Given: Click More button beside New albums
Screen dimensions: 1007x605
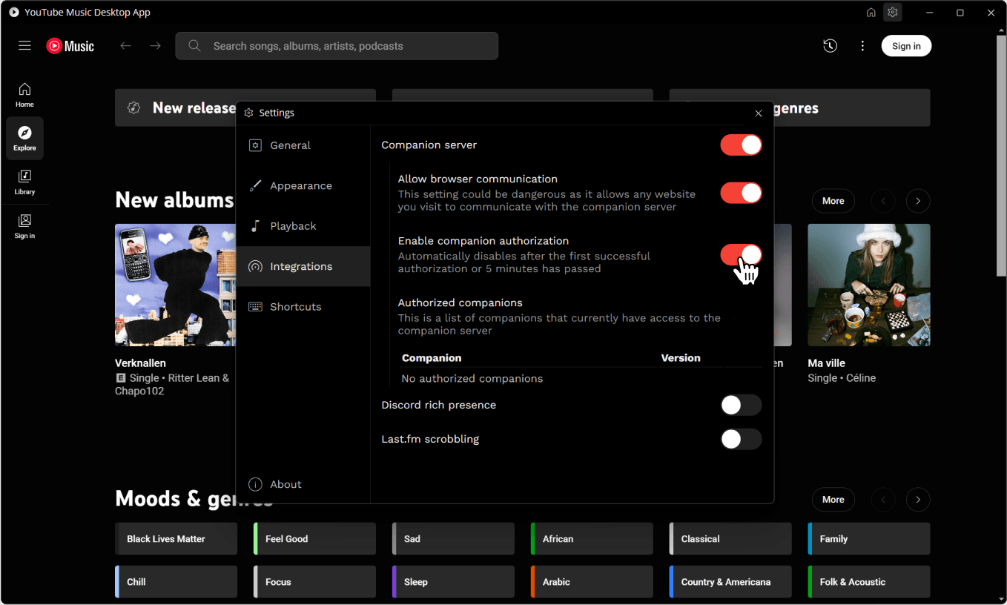Looking at the screenshot, I should tap(833, 201).
